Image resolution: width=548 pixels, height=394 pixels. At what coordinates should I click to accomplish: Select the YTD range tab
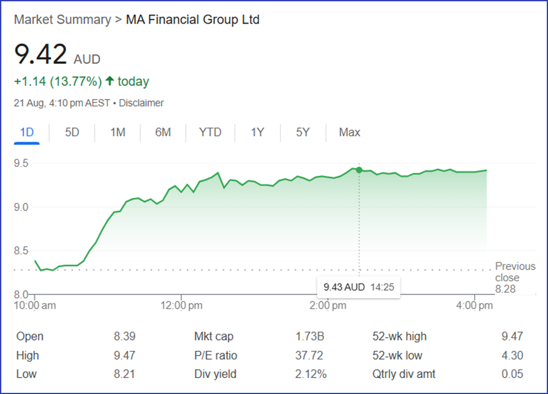pyautogui.click(x=210, y=132)
